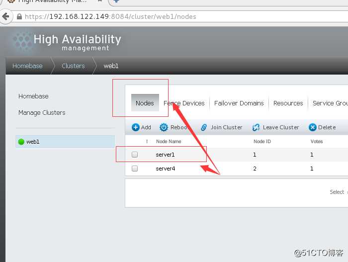Click the blue plus Add icon

click(136, 127)
